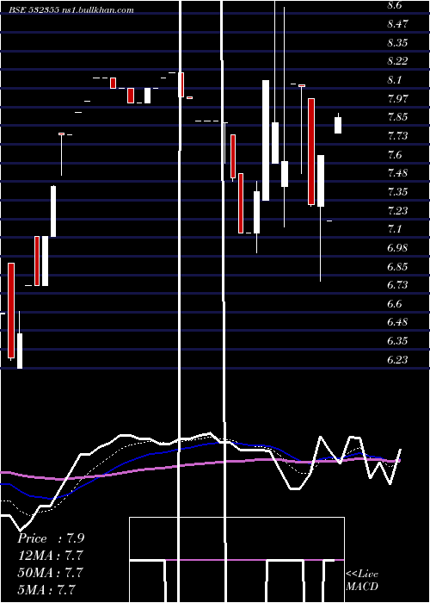Click the 6.23 price level label
Viewport: 430px width, 603px height.
pyautogui.click(x=397, y=359)
